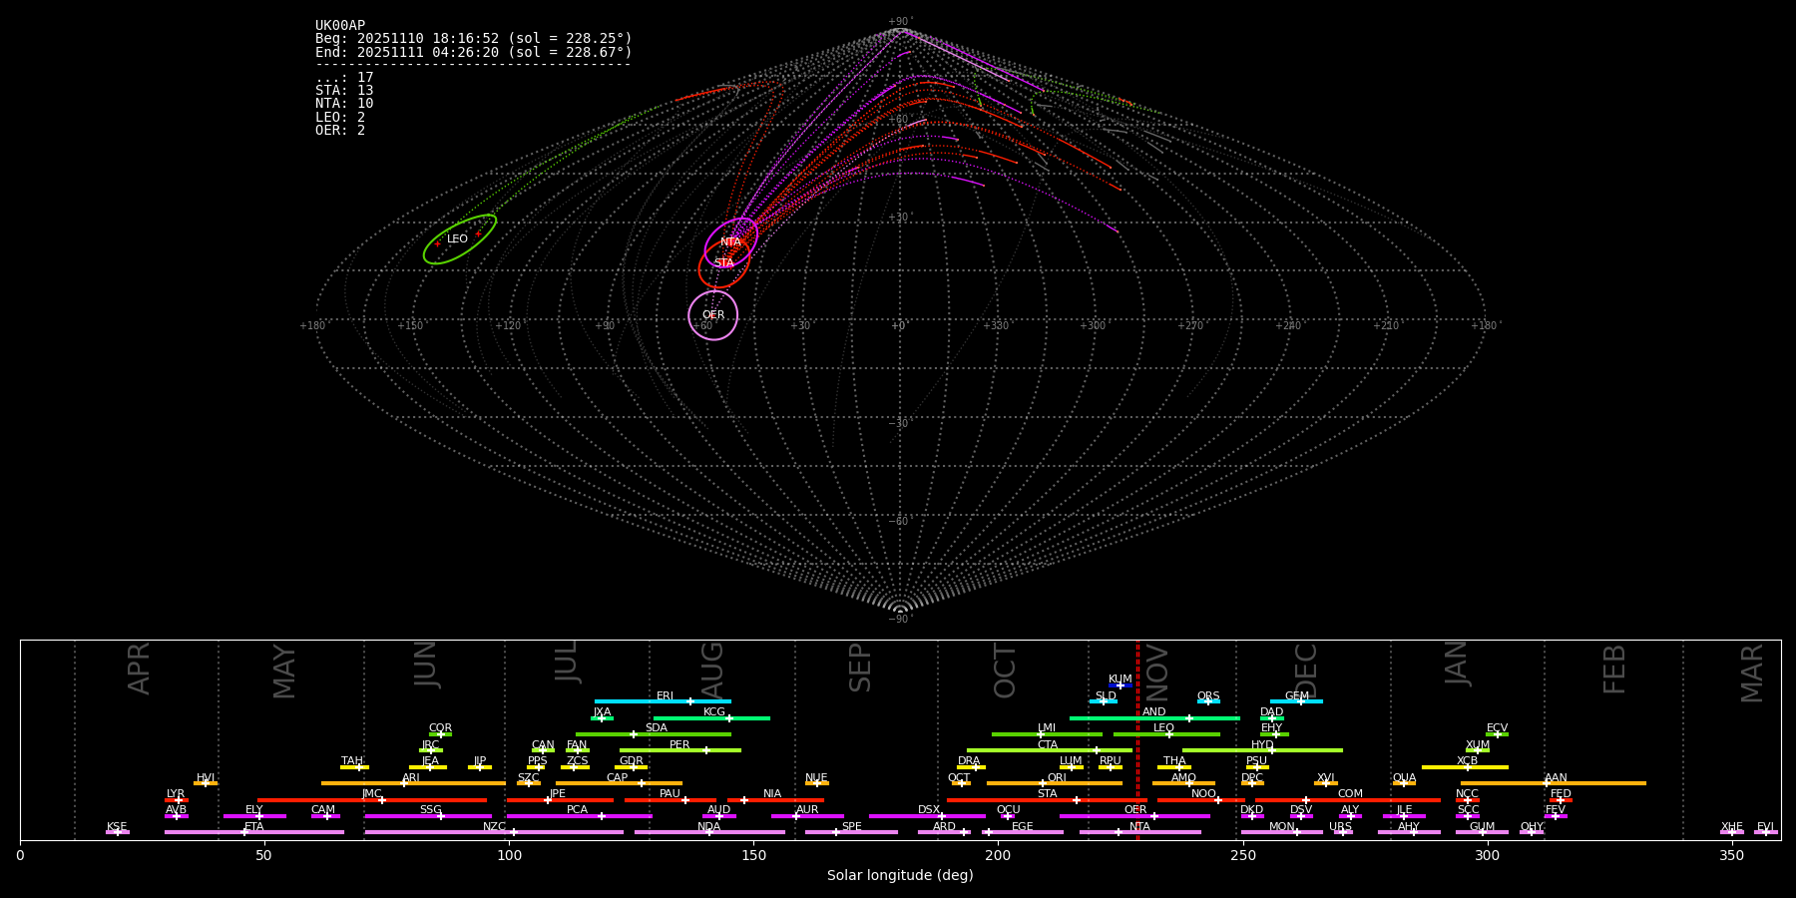Click the 200 tick on solar longitude axis
The image size is (1796, 898).
(998, 855)
